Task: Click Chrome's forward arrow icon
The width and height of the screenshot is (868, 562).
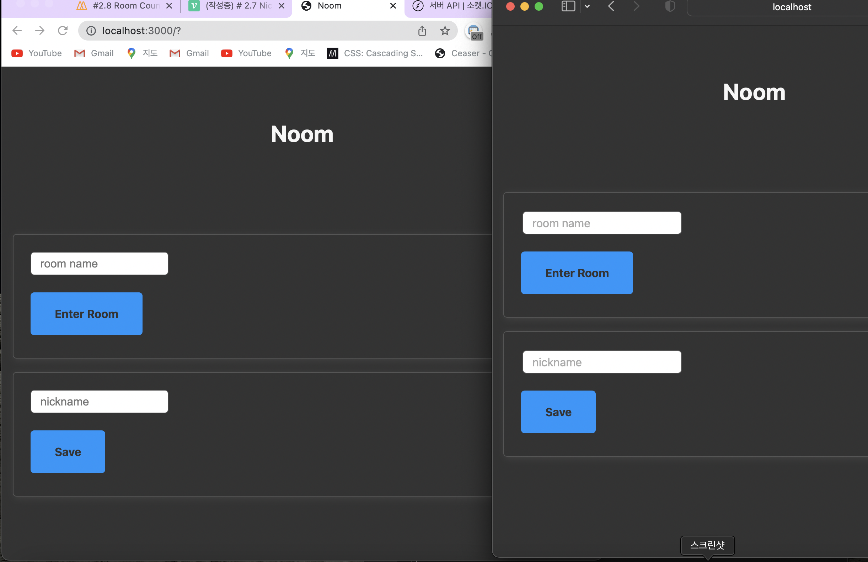Action: point(40,31)
